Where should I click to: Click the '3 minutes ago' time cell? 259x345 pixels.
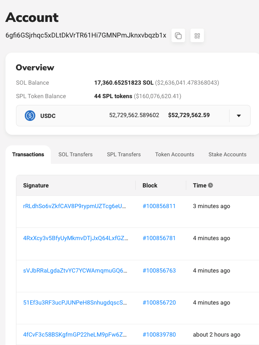tap(211, 206)
